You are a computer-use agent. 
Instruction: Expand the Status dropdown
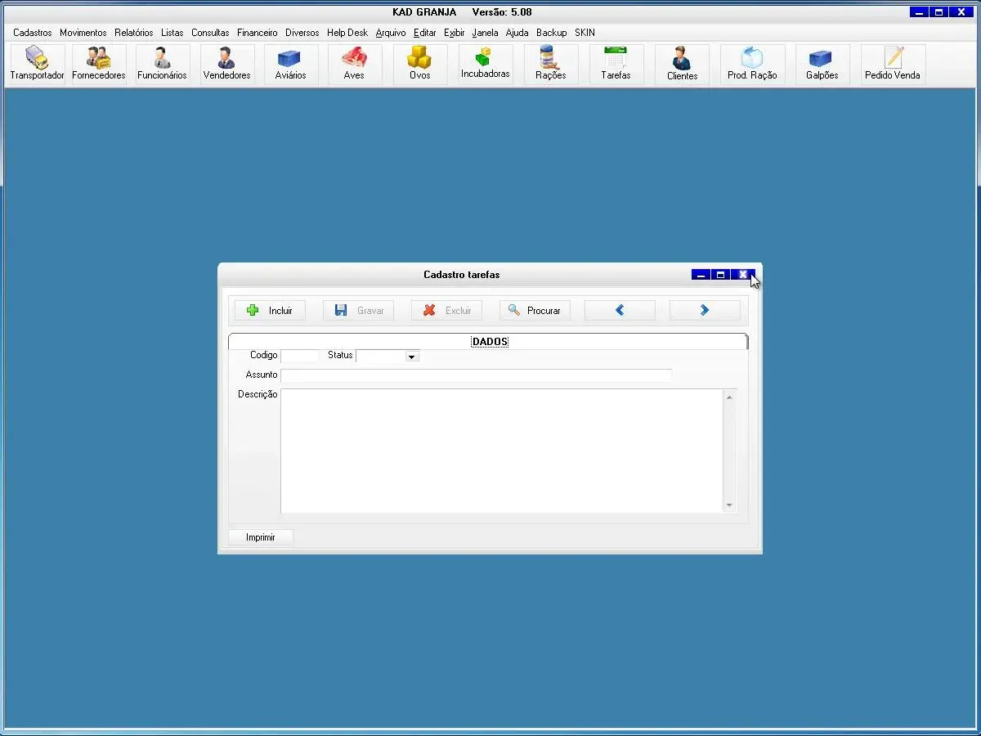click(x=412, y=357)
